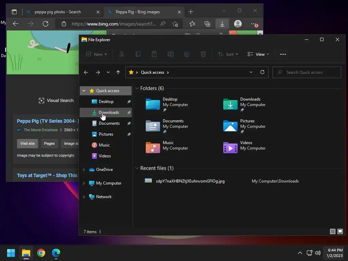Go back in the Edge browser
Viewport: 348px width, 261px height.
click(x=16, y=24)
